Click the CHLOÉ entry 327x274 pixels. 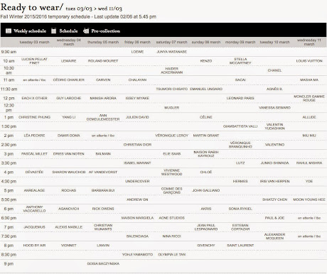(x=206, y=172)
